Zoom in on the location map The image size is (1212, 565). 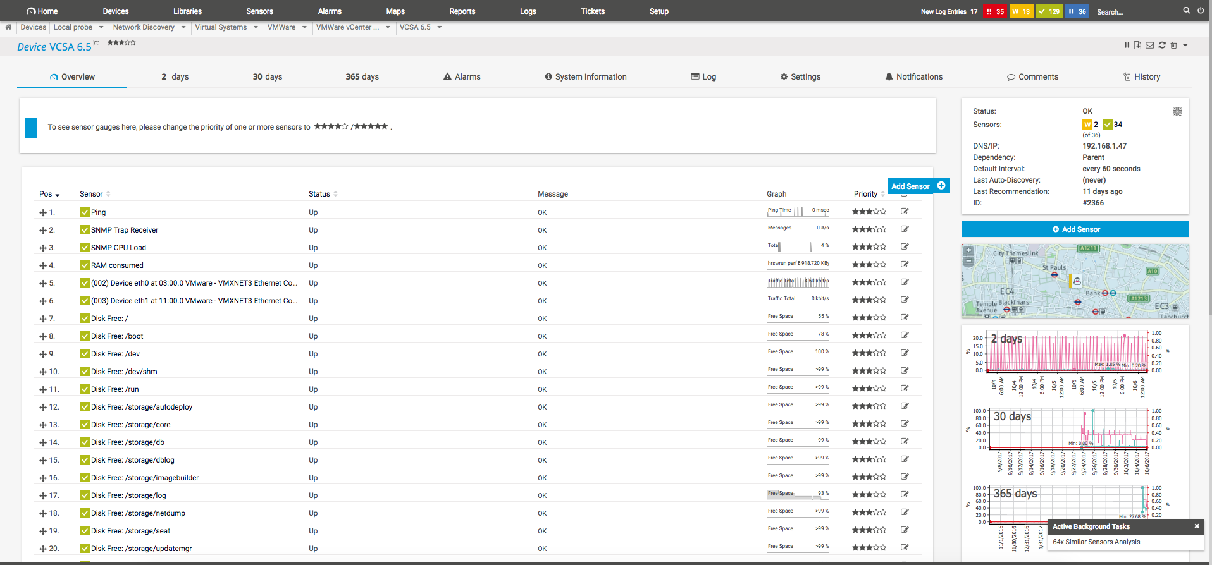pyautogui.click(x=968, y=251)
